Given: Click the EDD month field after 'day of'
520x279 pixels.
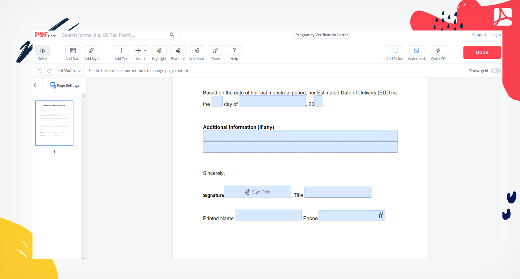Looking at the screenshot, I should (272, 101).
